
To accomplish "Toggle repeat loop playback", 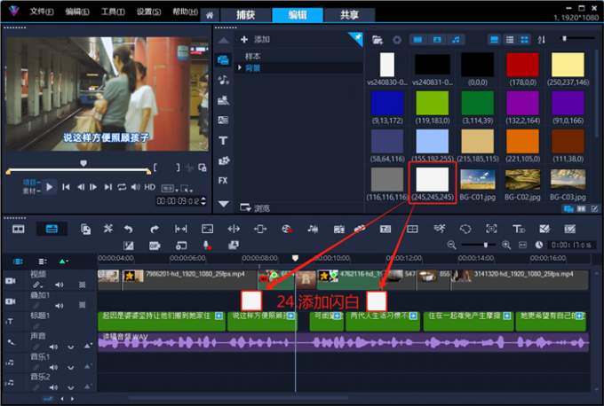I will pyautogui.click(x=122, y=187).
